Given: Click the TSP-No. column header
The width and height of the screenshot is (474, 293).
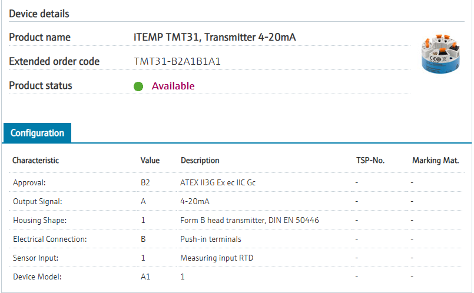Looking at the screenshot, I should click(x=370, y=160).
